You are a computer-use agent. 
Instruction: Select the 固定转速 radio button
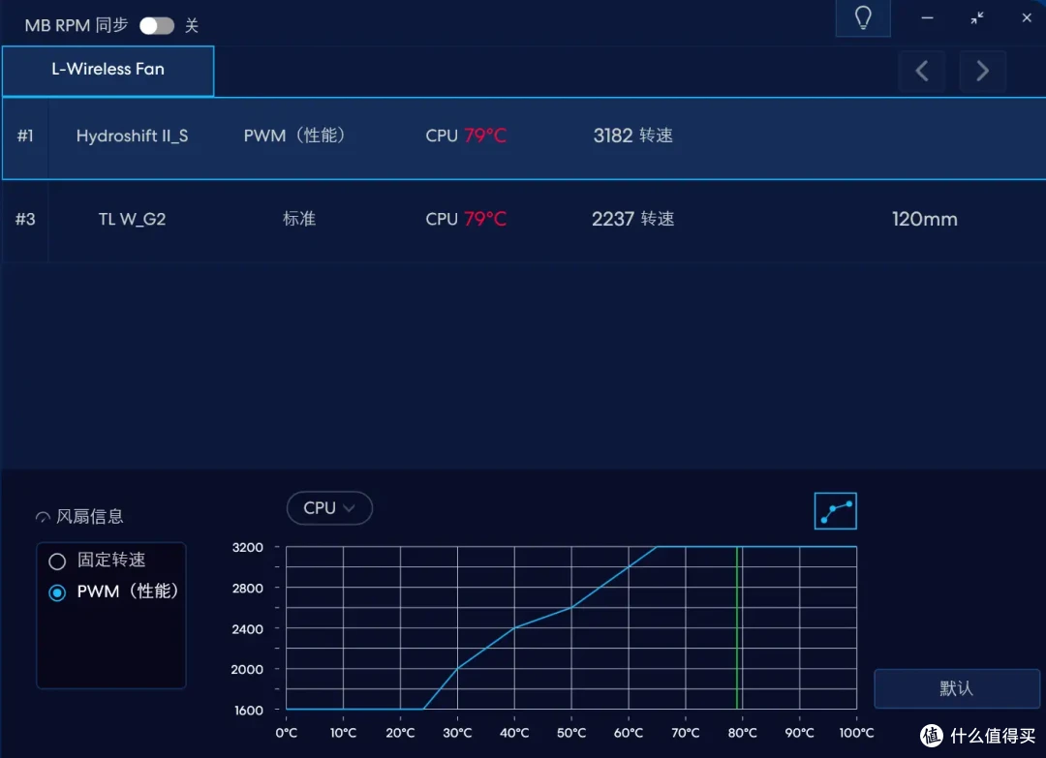tap(57, 561)
